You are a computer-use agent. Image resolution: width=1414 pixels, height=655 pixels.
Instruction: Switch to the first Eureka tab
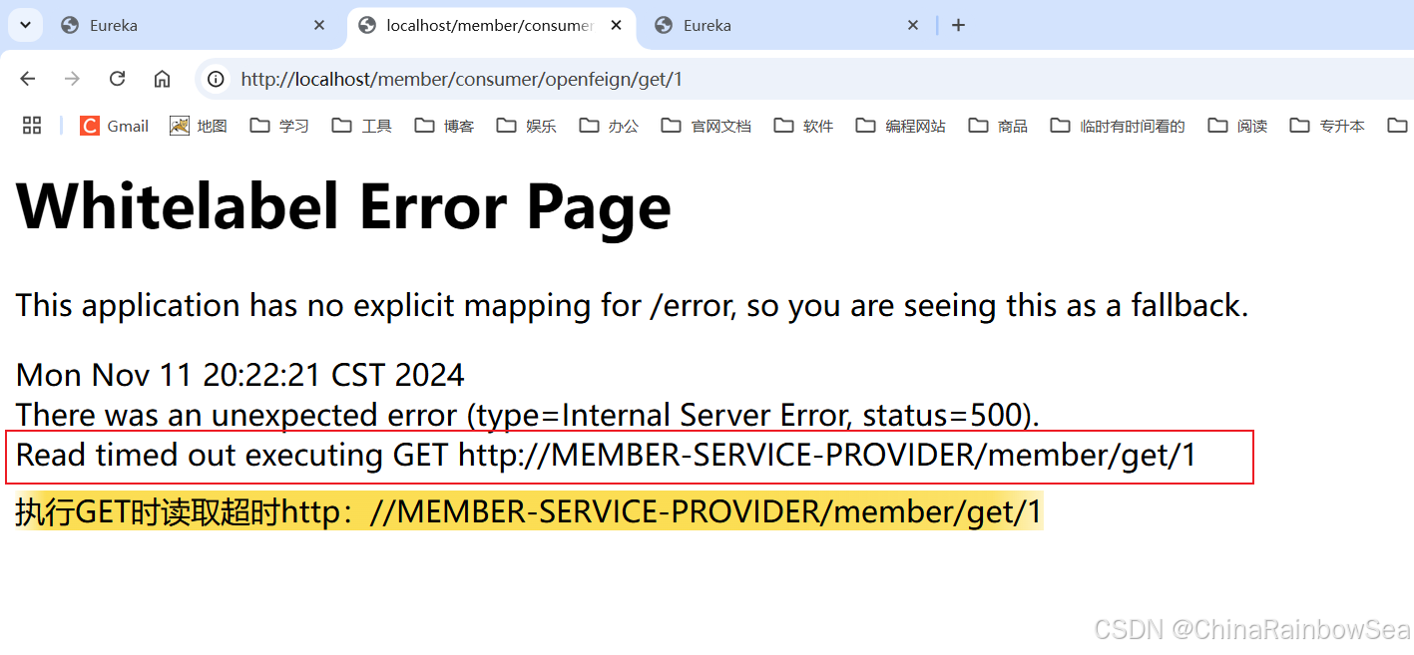(194, 26)
